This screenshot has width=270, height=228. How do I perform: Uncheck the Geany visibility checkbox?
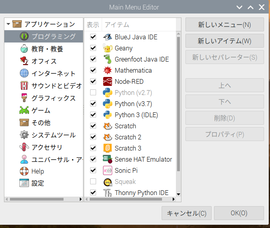pos(93,48)
